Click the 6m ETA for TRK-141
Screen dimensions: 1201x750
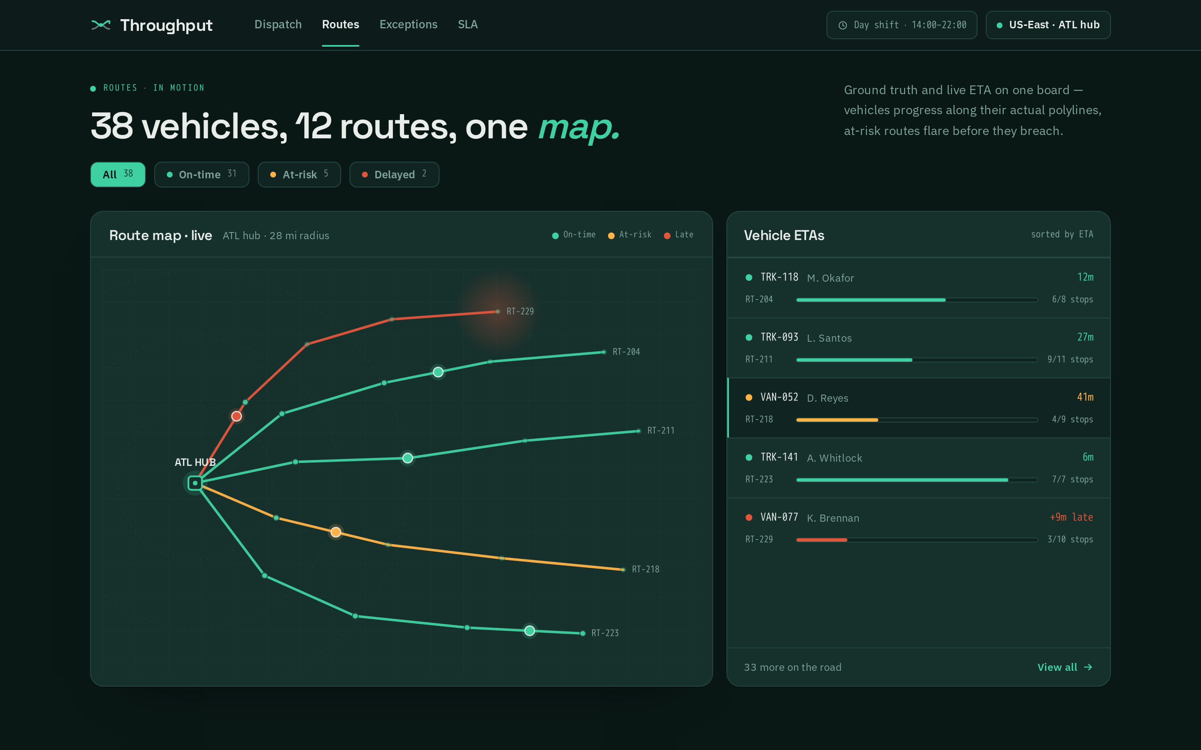click(x=1088, y=457)
